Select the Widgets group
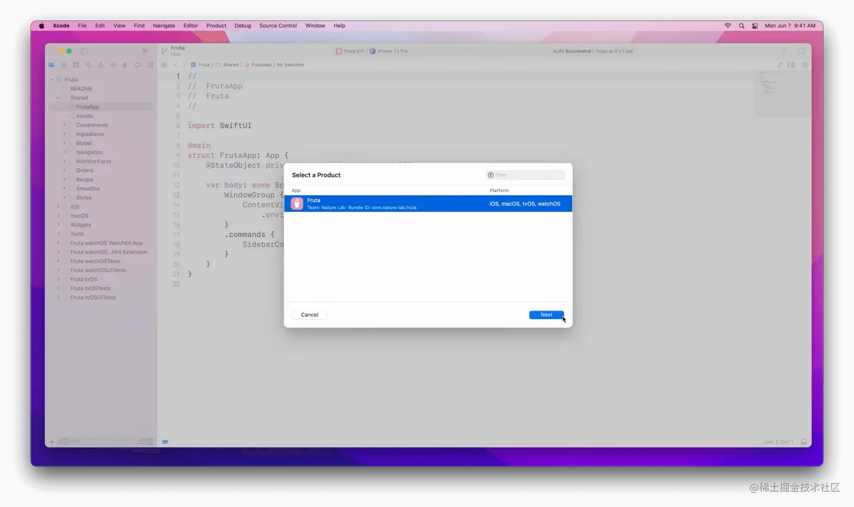Viewport: 854px width, 507px height. tap(80, 225)
